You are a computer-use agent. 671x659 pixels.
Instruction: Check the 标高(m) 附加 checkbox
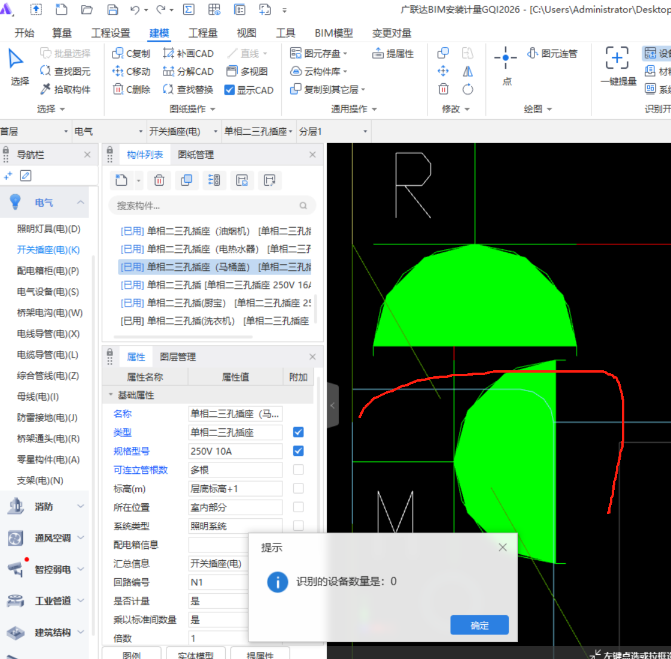point(298,488)
